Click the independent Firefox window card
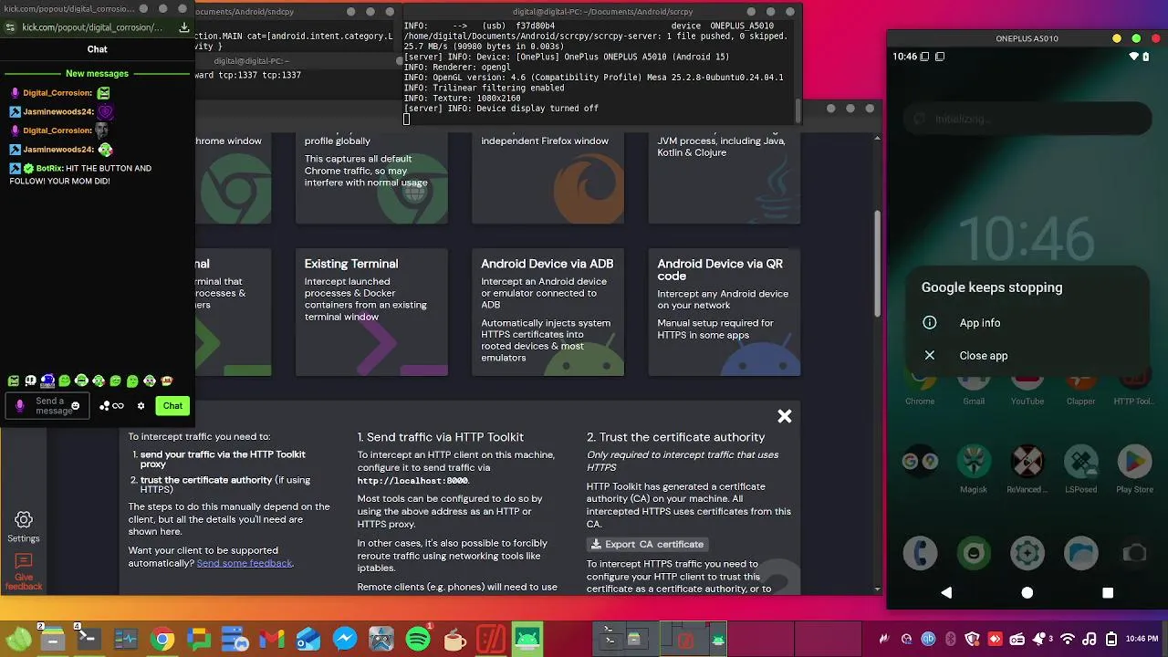Image resolution: width=1168 pixels, height=657 pixels. [547, 178]
